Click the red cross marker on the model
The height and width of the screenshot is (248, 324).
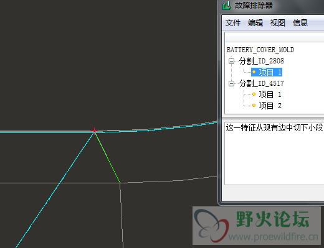pyautogui.click(x=94, y=131)
